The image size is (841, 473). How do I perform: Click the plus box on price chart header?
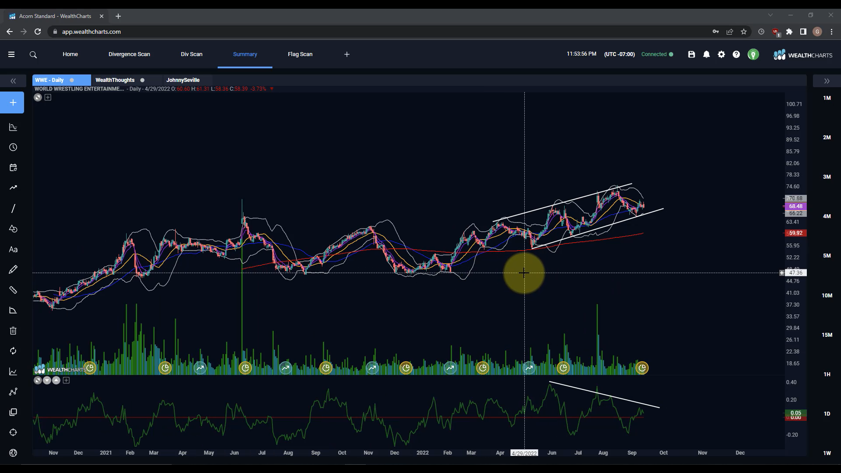(48, 97)
